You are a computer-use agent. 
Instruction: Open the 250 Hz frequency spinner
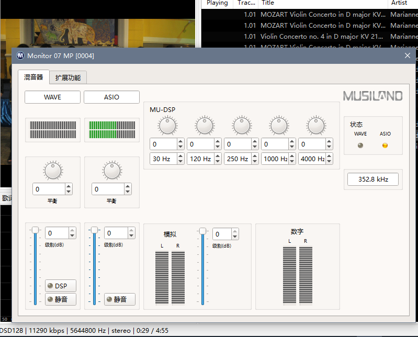pyautogui.click(x=241, y=159)
